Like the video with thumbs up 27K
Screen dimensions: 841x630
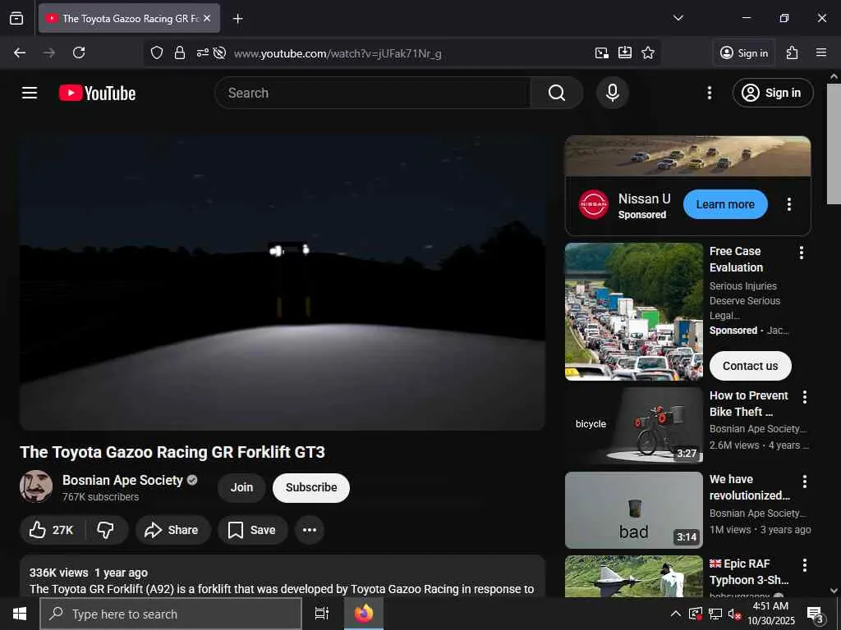(51, 530)
